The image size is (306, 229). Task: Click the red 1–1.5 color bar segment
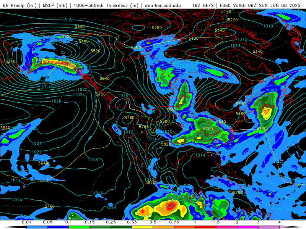206,227
